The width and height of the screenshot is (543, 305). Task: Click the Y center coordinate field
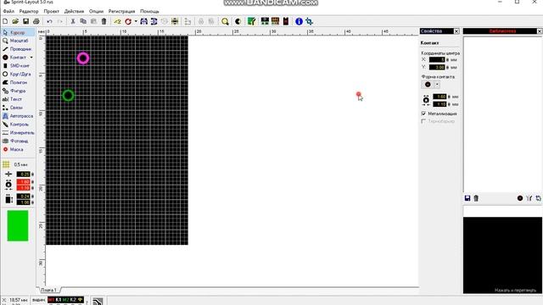(437, 68)
